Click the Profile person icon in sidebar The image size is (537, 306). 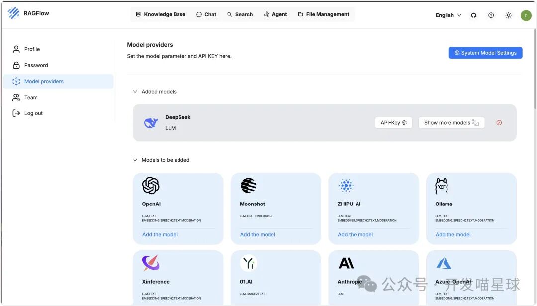(x=16, y=49)
